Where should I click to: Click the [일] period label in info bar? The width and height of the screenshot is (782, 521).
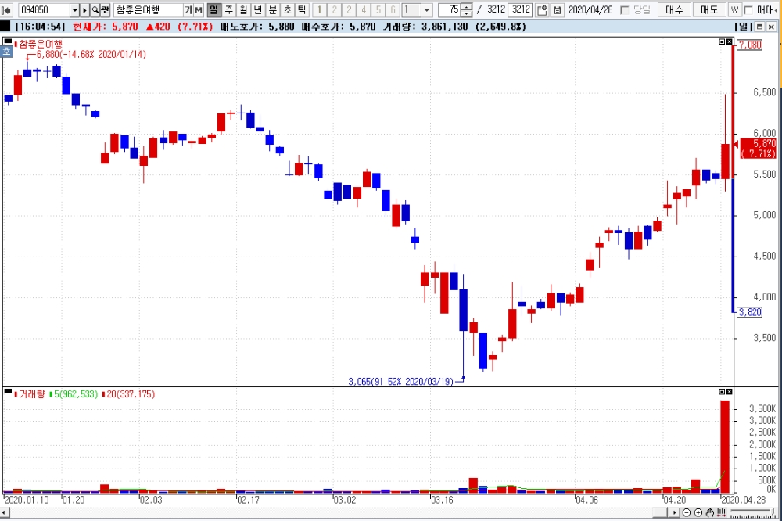coord(743,27)
